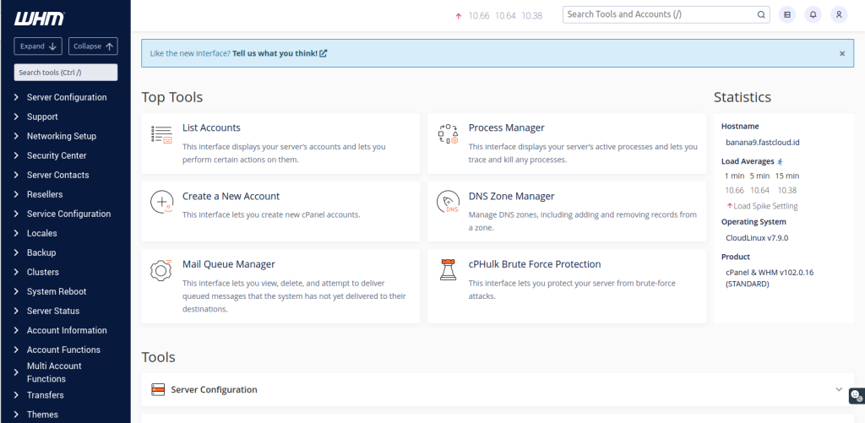Expand the Server Configuration tools section
This screenshot has height=423, width=865.
click(838, 389)
